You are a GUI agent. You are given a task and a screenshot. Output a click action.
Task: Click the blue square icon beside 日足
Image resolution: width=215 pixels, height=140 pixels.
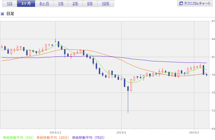click(2, 14)
